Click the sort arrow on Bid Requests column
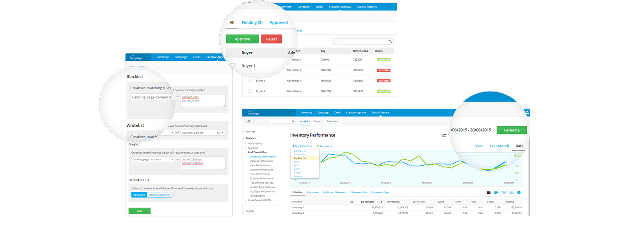This screenshot has width=629, height=240. (381, 202)
